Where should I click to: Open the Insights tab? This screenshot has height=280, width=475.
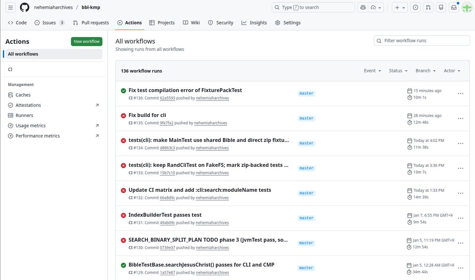tap(254, 23)
